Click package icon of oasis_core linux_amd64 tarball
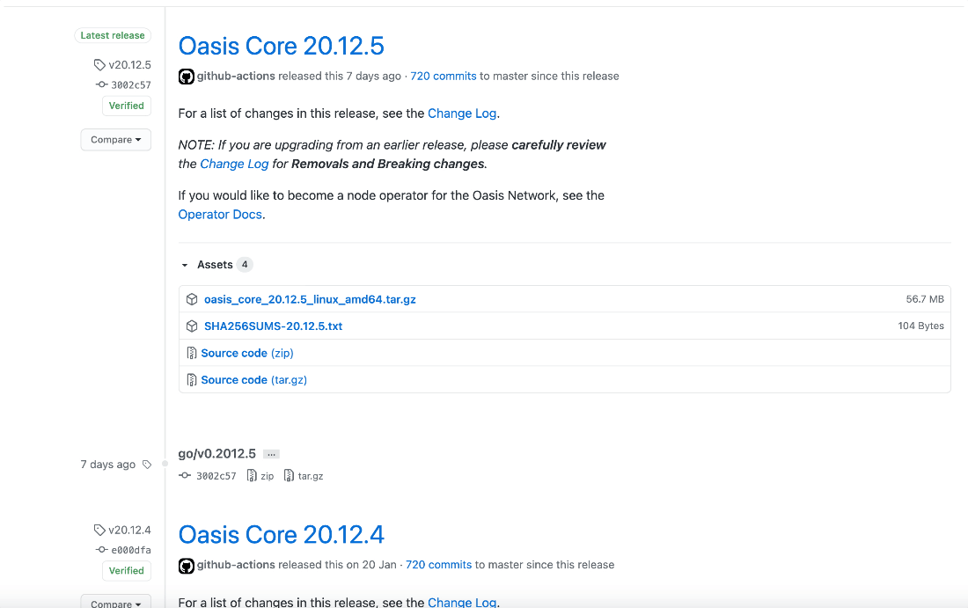The width and height of the screenshot is (968, 608). pos(192,299)
